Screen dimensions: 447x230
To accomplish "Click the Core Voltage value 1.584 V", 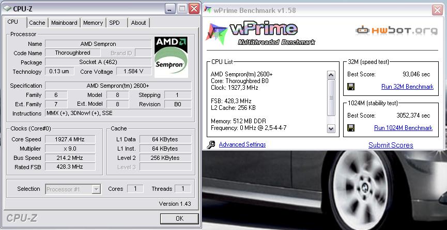I will tap(134, 72).
